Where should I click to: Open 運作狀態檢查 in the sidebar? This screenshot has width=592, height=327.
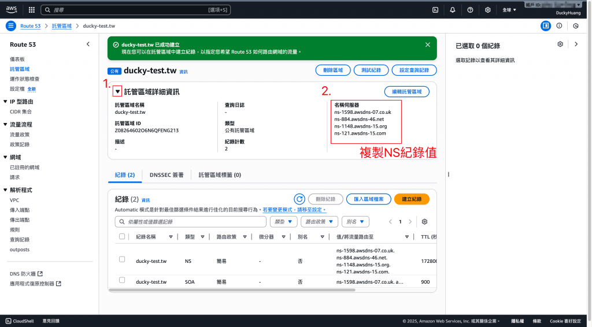coord(24,79)
